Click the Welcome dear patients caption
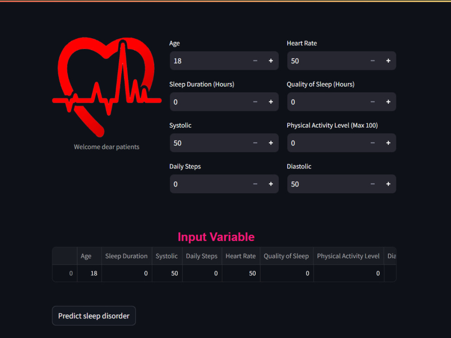This screenshot has height=338, width=451. click(106, 147)
